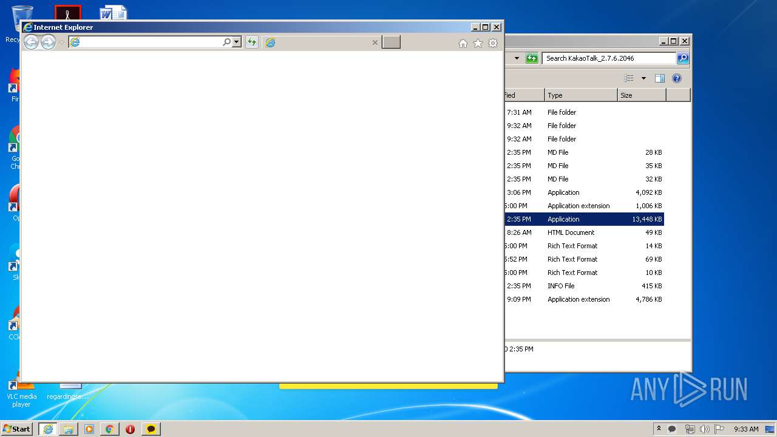This screenshot has width=777, height=437.
Task: Click the green refresh button in Explorer address bar
Action: click(532, 58)
